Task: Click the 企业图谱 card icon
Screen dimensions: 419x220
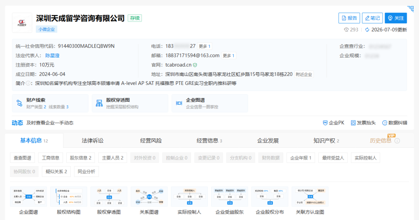Action: (179, 103)
